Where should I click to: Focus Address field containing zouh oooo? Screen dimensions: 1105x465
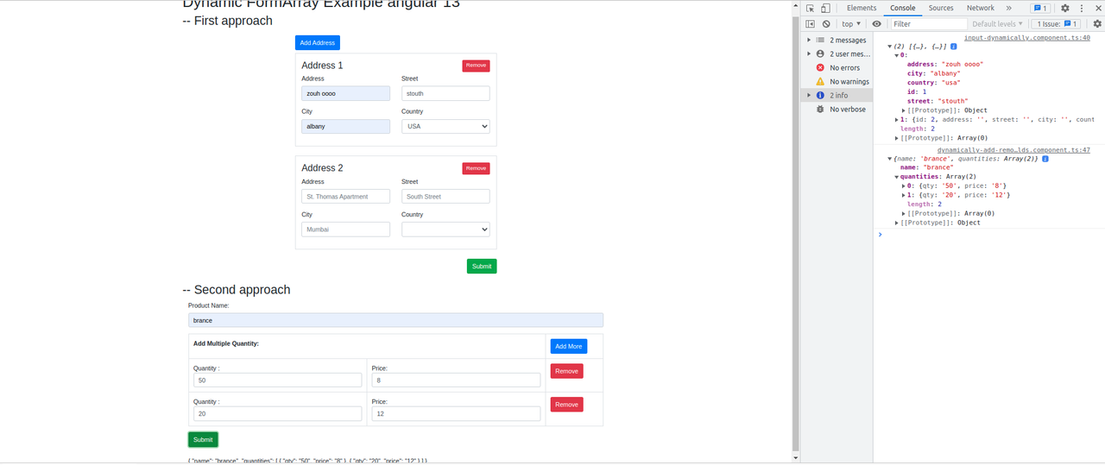[x=345, y=93]
